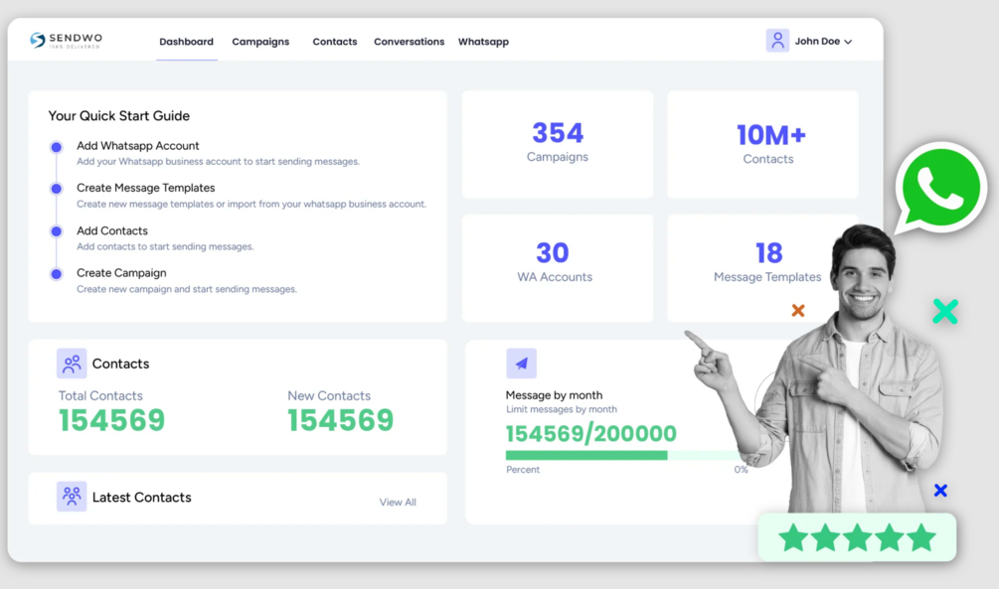Click the Create Campaign step title
The height and width of the screenshot is (589, 999).
click(x=121, y=272)
